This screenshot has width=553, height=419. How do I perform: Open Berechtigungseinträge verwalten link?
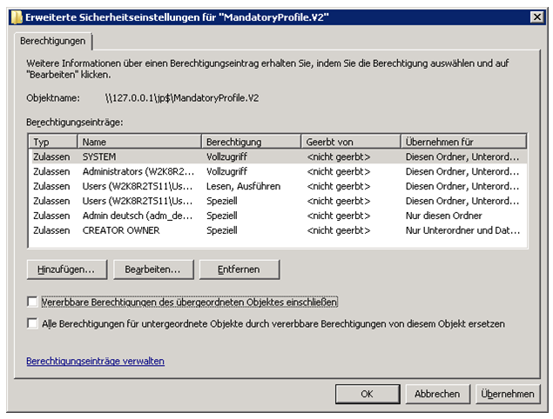(96, 361)
